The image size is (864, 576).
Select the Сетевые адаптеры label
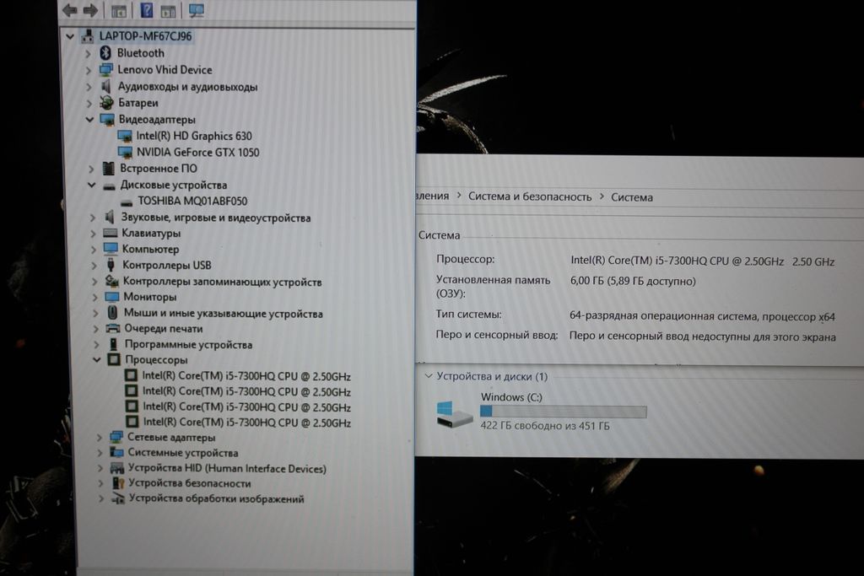coord(171,437)
